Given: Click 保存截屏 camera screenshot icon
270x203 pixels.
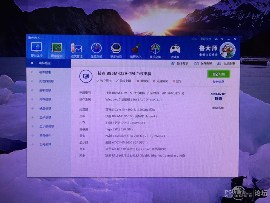Looking at the screenshot, I should click(196, 63).
